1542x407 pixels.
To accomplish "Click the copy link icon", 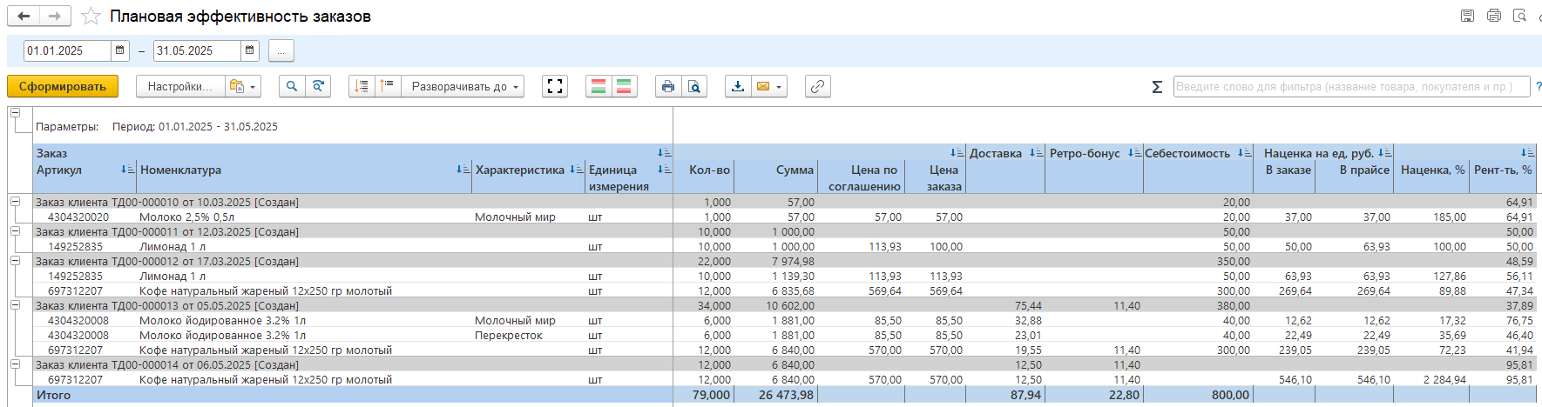I will point(816,86).
